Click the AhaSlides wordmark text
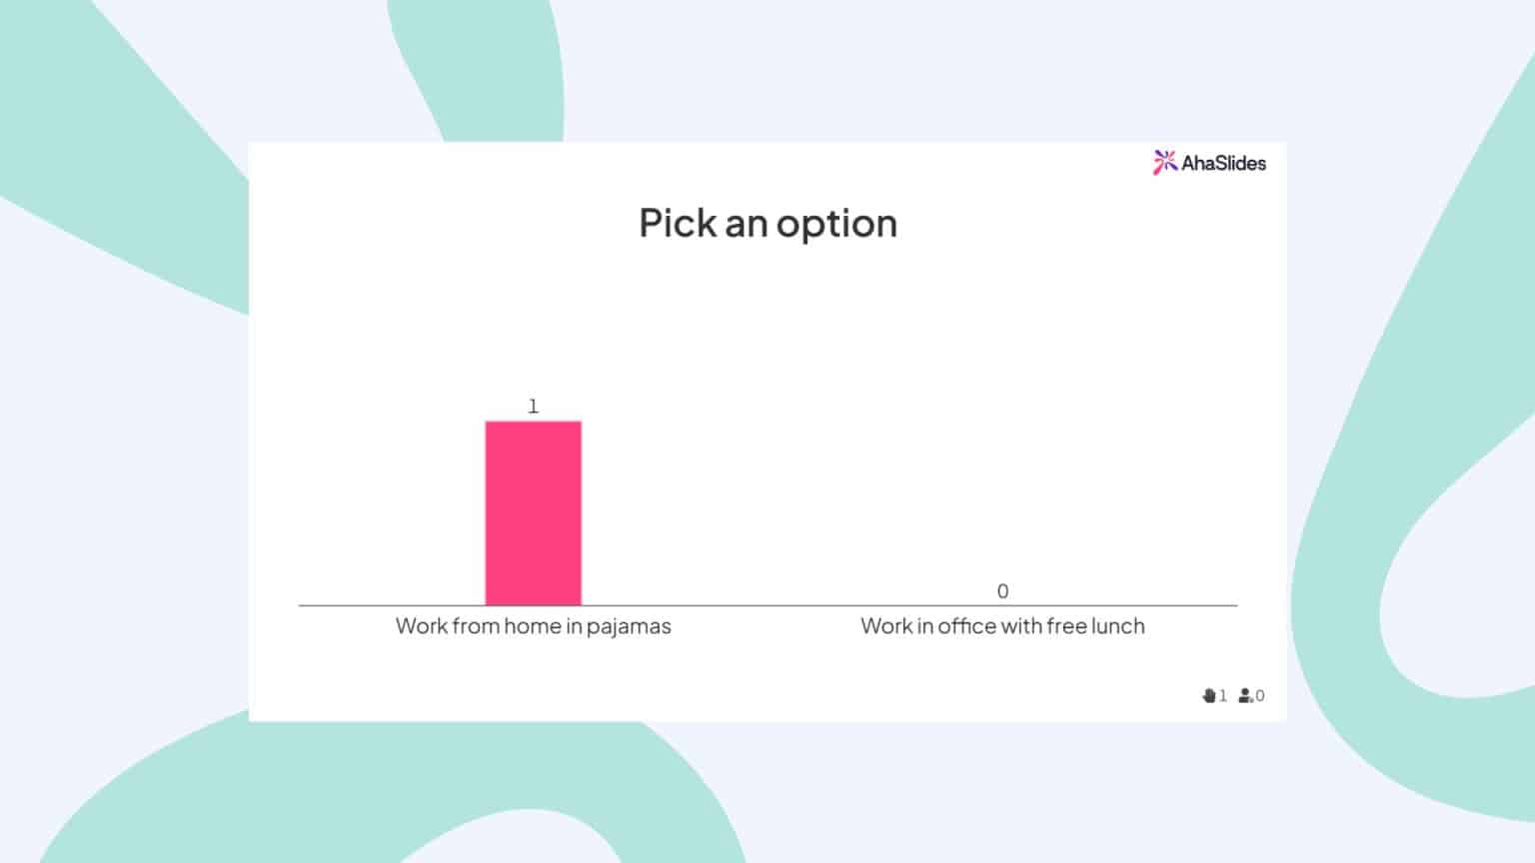 click(1223, 163)
